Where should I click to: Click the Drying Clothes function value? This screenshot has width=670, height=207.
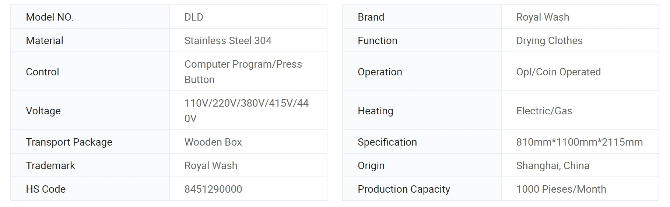pyautogui.click(x=549, y=41)
